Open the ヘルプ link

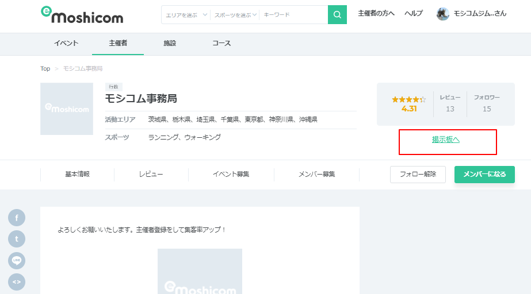414,14
